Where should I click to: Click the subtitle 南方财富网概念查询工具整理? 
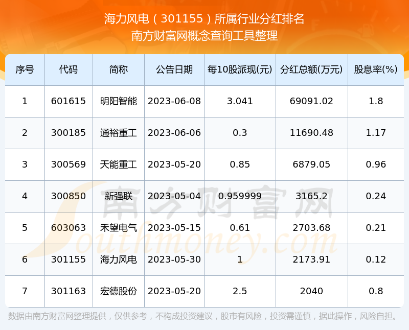click(204, 36)
